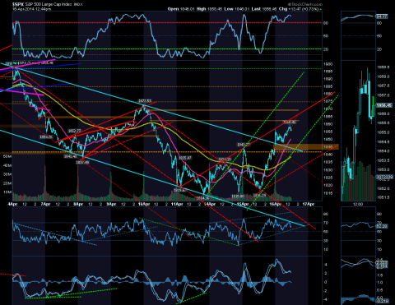395x305 pixels.
Task: Click the 1814 low price label
Action: [x=203, y=198]
